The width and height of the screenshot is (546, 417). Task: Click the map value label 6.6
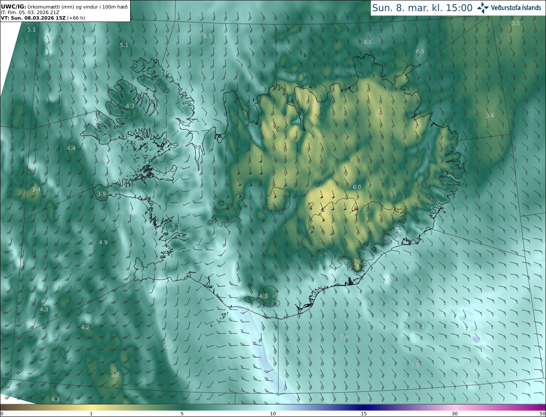(368, 42)
